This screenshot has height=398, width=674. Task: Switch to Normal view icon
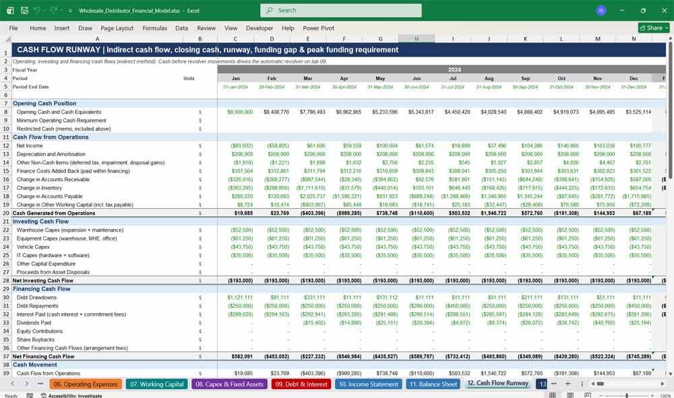tap(553, 395)
